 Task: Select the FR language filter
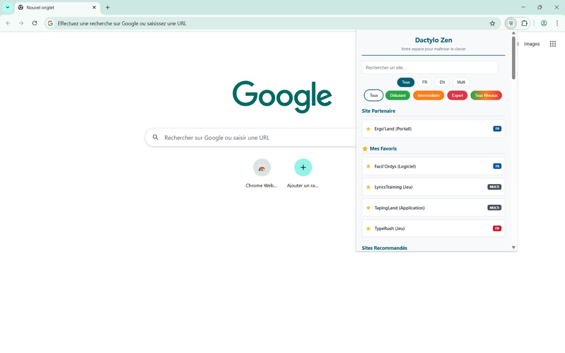tap(425, 83)
